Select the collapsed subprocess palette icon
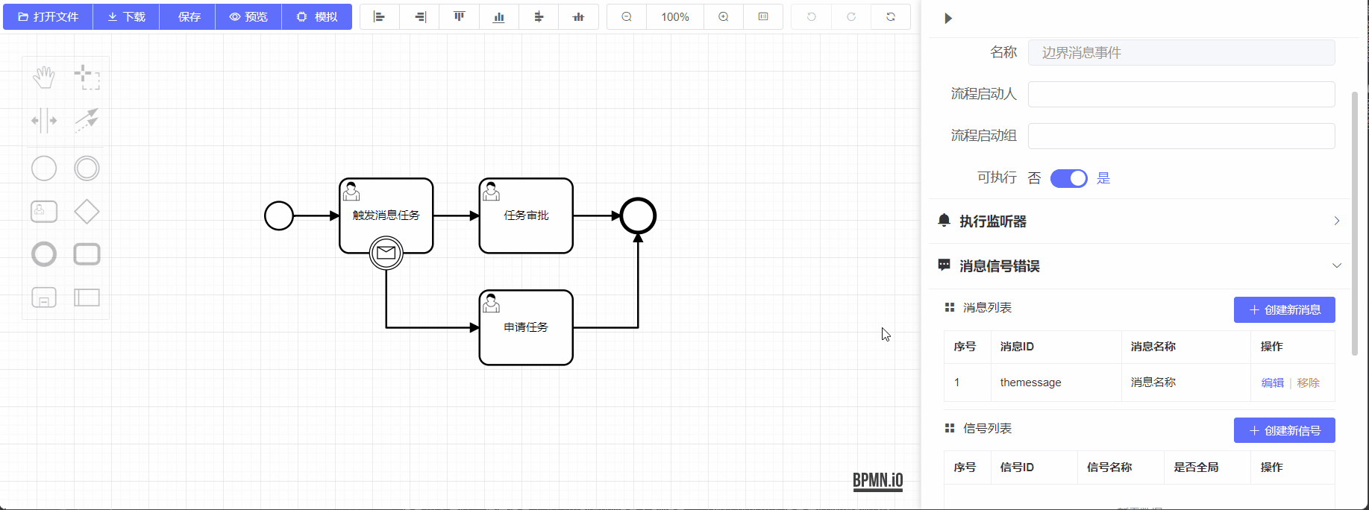Screen dimensions: 1369x510 pos(44,297)
